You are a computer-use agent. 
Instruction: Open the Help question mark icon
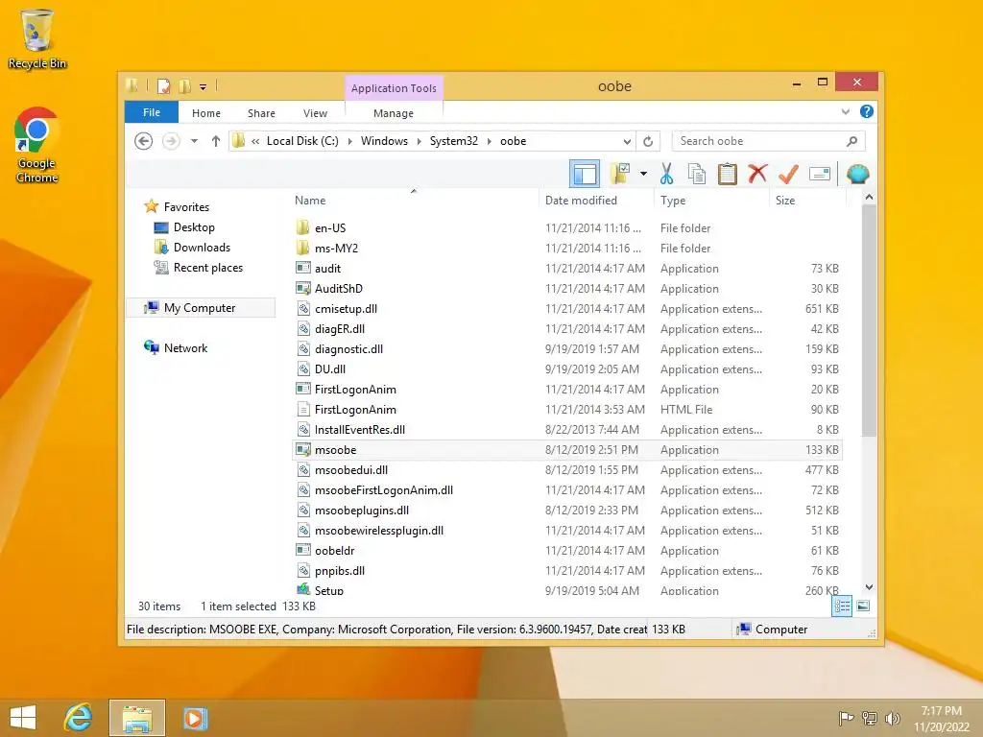point(867,111)
